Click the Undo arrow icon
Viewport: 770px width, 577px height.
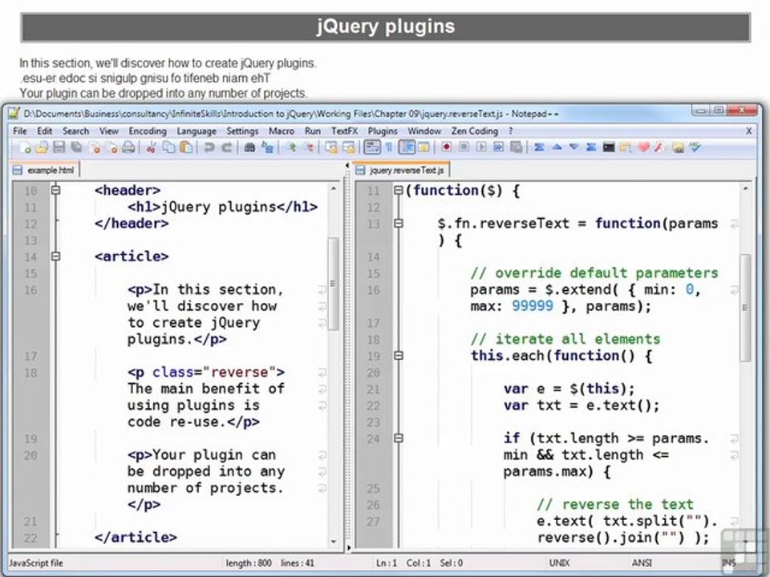coord(209,147)
